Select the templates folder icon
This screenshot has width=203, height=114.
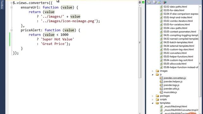157,103
